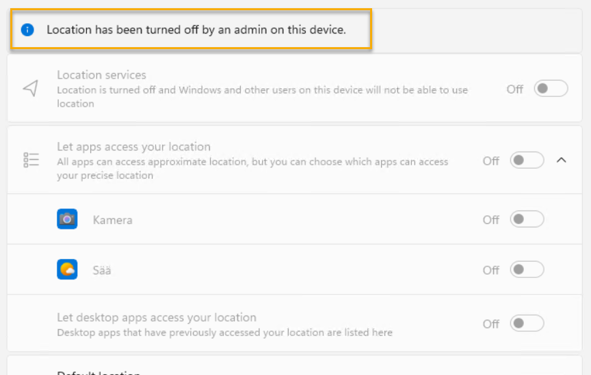This screenshot has width=591, height=375.
Task: Collapse the Let apps access your location section
Action: [x=562, y=161]
